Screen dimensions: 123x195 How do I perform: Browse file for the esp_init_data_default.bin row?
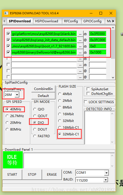click(x=80, y=40)
